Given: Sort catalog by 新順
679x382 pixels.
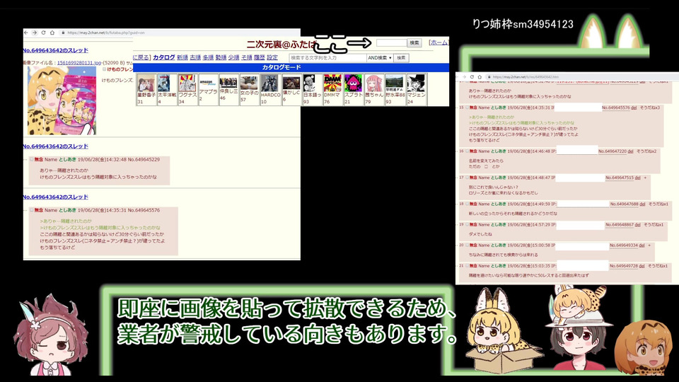Looking at the screenshot, I should click(x=182, y=57).
